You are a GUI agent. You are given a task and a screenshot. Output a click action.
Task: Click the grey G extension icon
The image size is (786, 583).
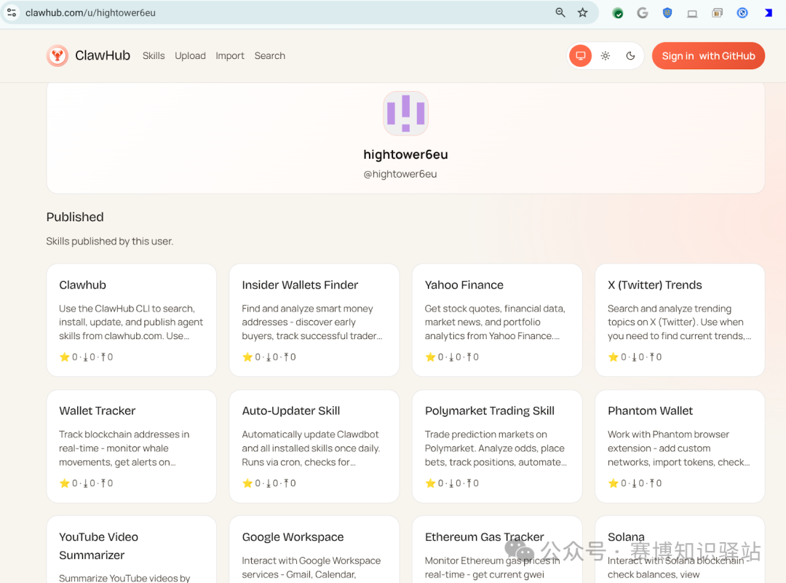642,13
